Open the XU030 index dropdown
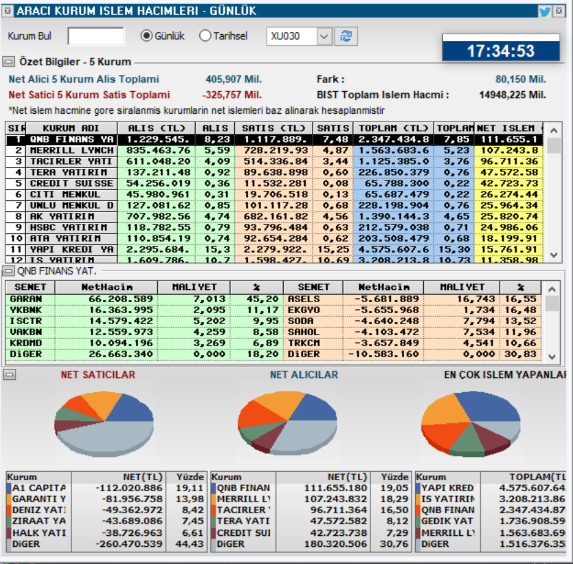 click(x=323, y=36)
